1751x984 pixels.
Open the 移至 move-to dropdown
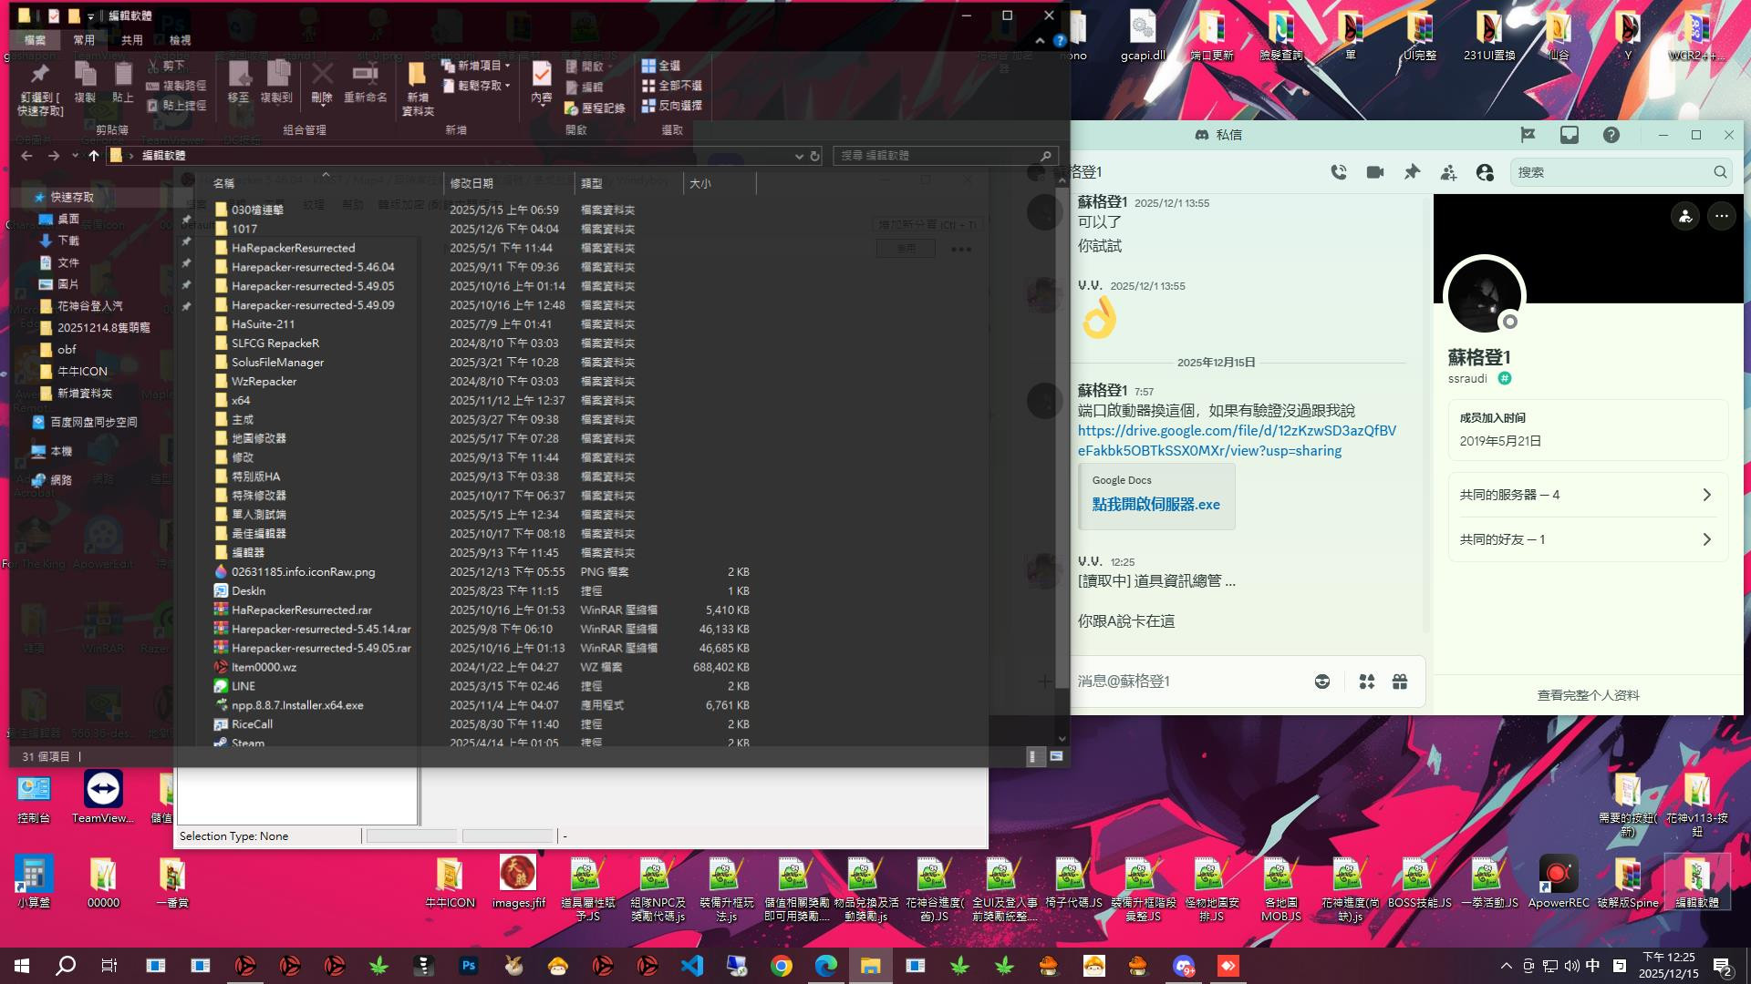pyautogui.click(x=239, y=82)
